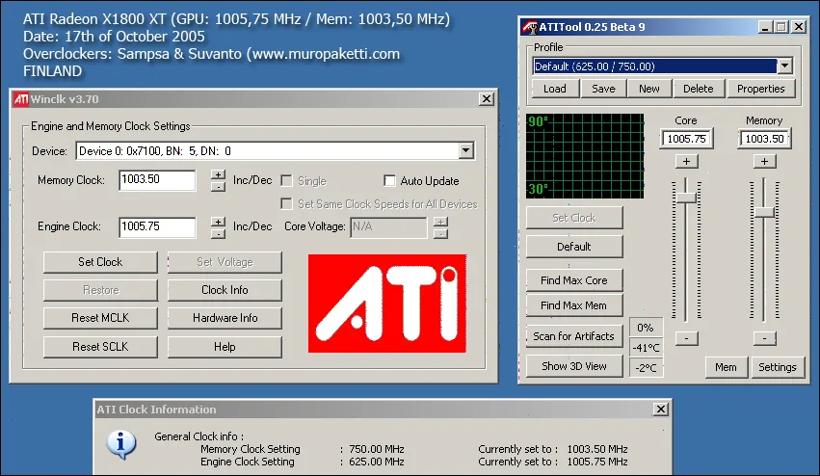Screen dimensions: 820x476
Task: Start Find Max Mem
Action: click(x=574, y=305)
